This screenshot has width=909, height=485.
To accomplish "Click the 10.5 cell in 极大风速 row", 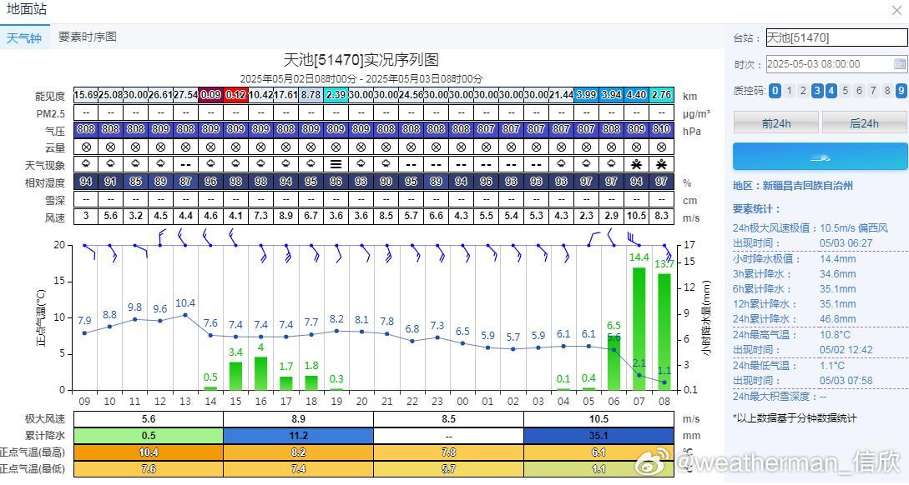I will tap(598, 419).
